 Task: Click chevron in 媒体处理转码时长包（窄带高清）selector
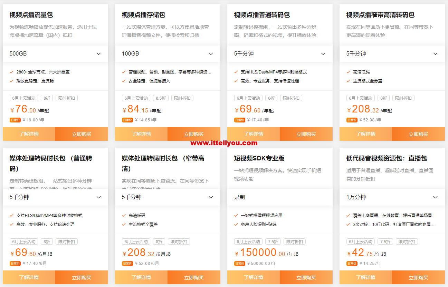coord(211,197)
